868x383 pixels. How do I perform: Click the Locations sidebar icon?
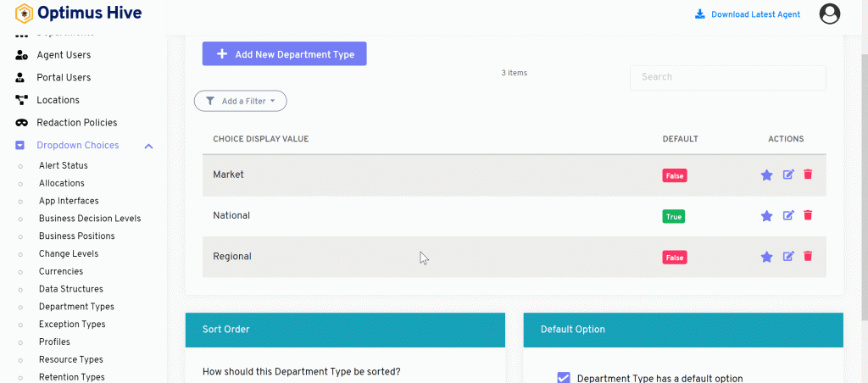tap(21, 100)
